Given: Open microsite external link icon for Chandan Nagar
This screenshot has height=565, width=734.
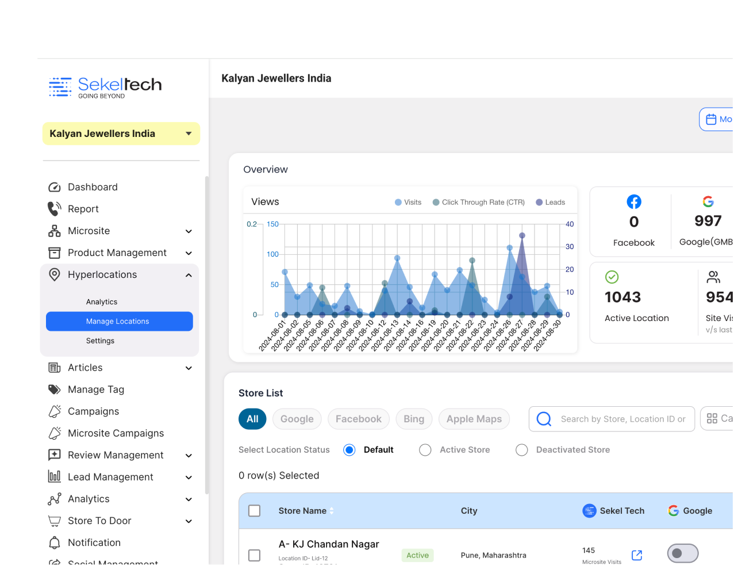Looking at the screenshot, I should point(637,555).
